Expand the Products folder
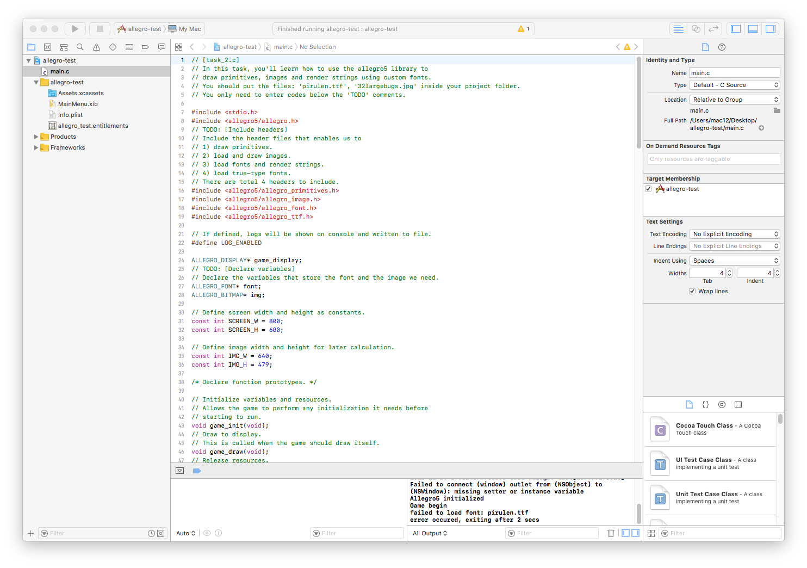 pyautogui.click(x=36, y=137)
